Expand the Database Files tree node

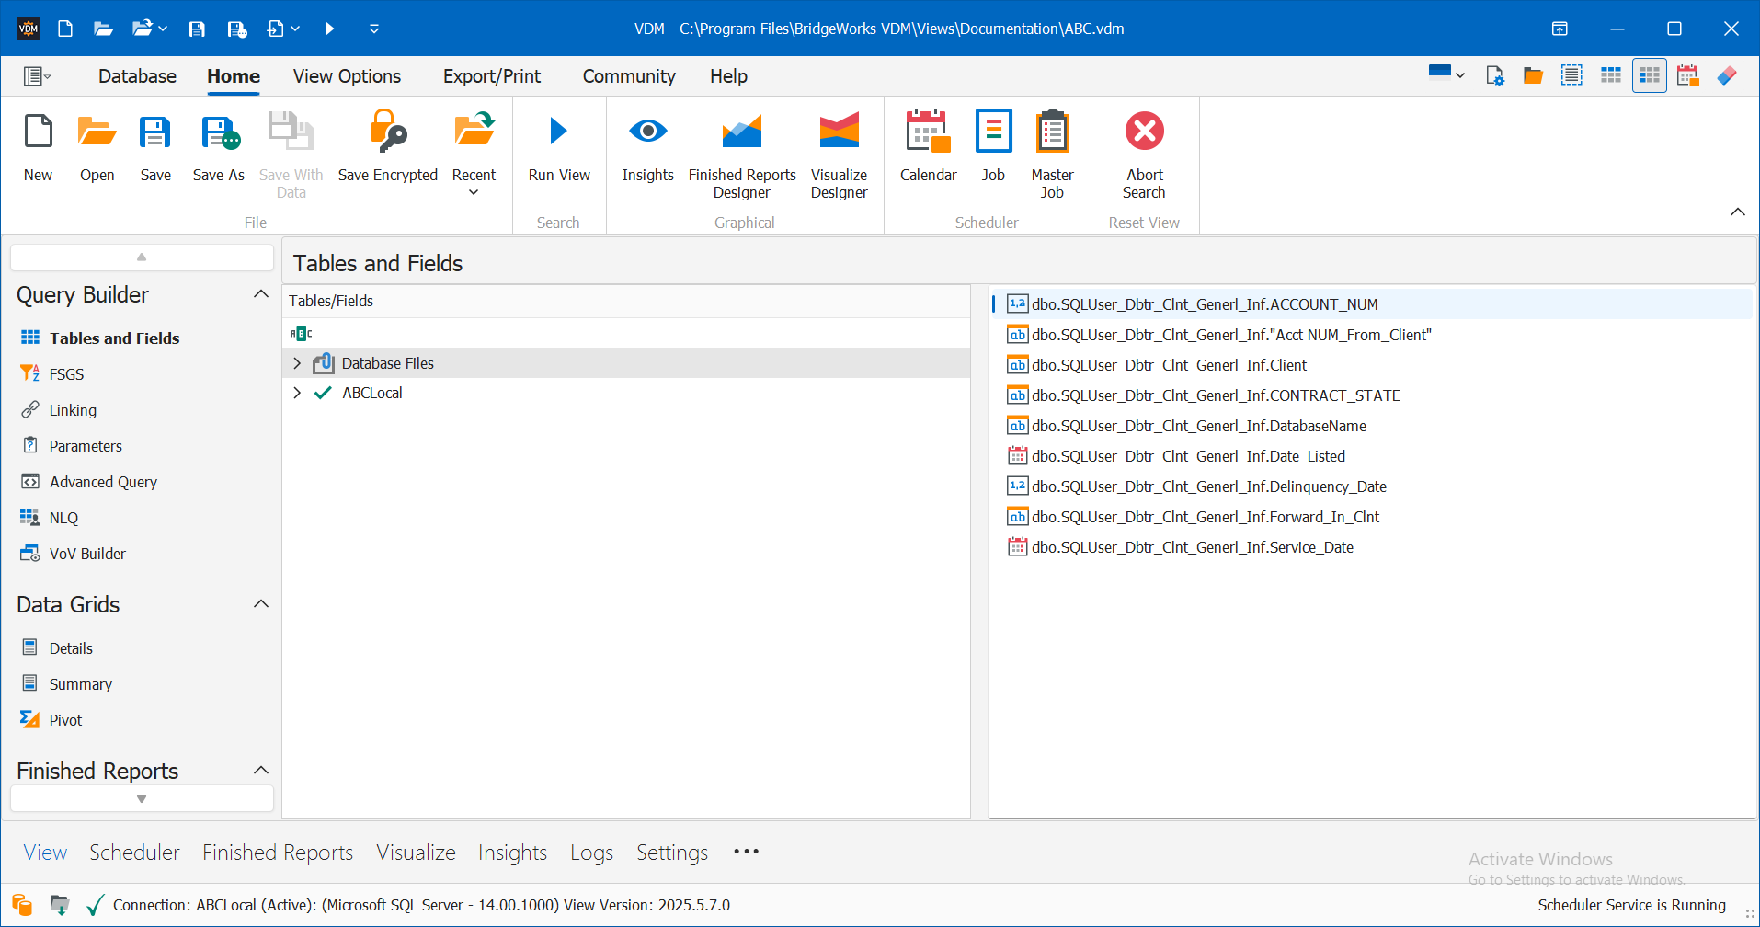point(297,362)
